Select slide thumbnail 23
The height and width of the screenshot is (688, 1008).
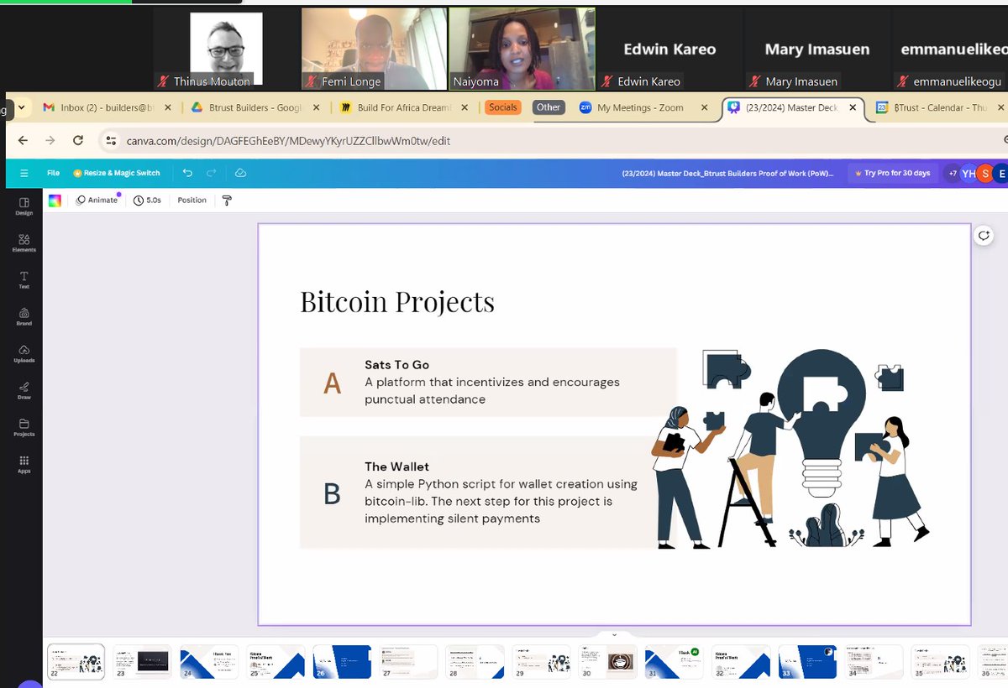tap(142, 661)
